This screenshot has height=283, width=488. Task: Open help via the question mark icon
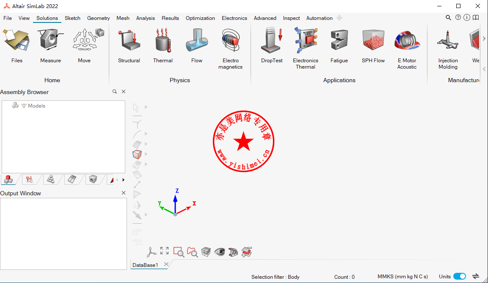(x=458, y=17)
